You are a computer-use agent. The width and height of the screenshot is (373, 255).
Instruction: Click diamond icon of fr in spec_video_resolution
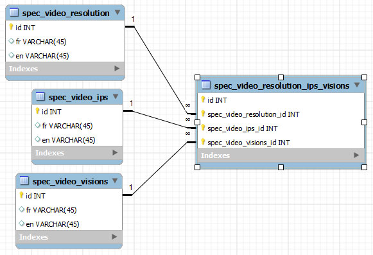pyautogui.click(x=11, y=41)
